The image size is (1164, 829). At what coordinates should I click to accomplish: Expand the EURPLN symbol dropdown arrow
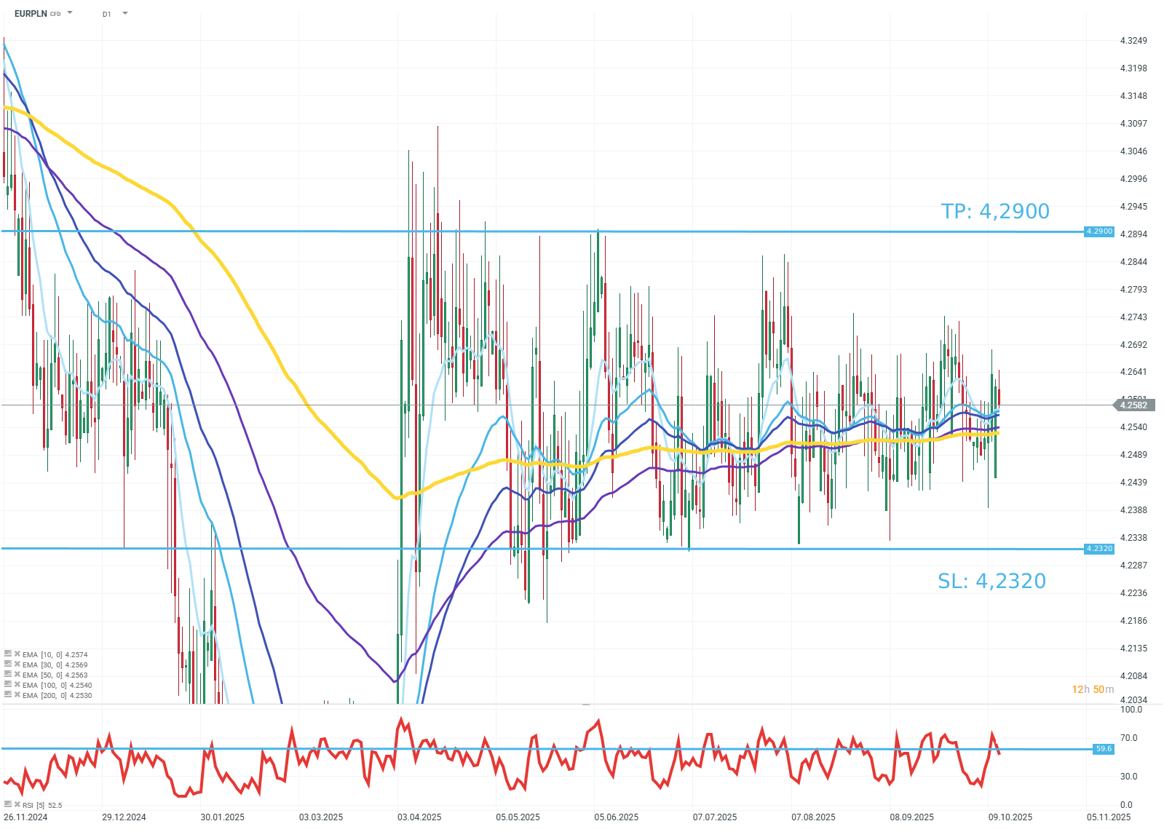point(70,13)
